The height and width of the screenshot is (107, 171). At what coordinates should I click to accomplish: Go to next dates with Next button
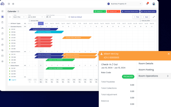tap(146, 17)
